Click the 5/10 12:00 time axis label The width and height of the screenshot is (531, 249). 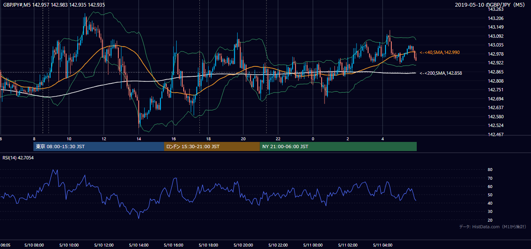(104, 245)
